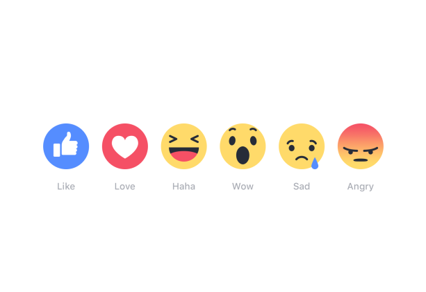Click the "Sad" text label

coord(302,187)
